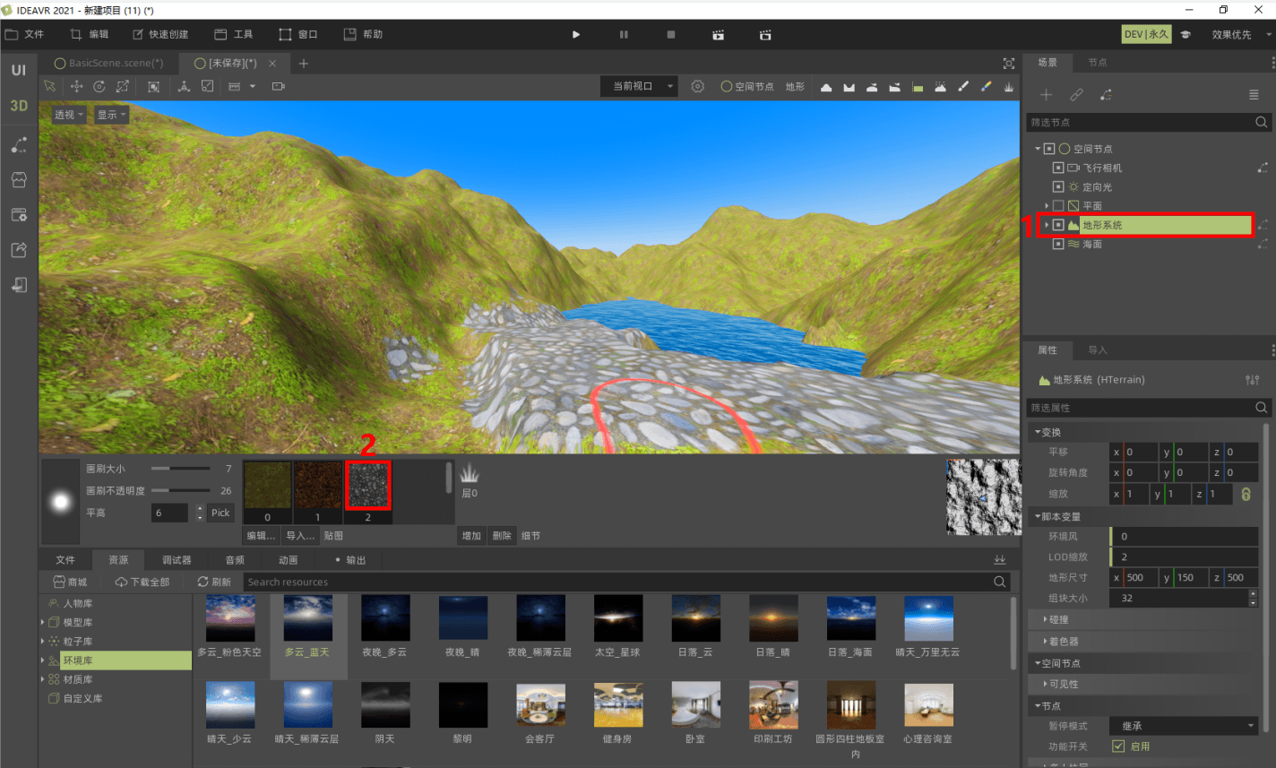The image size is (1276, 768).
Task: Add a new scene tab
Action: tap(303, 63)
